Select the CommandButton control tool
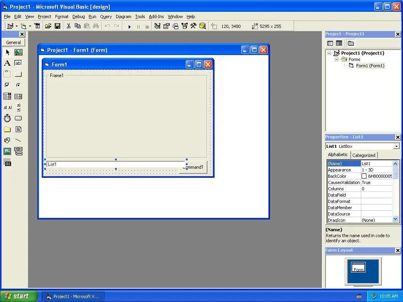The image size is (403, 302). pos(18,74)
